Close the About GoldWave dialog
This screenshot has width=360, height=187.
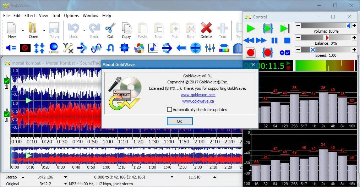pos(253,65)
